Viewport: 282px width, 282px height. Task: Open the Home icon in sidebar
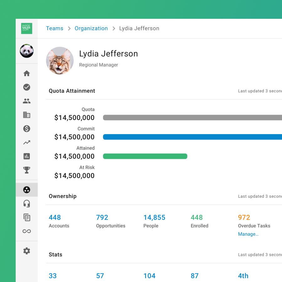tap(27, 73)
